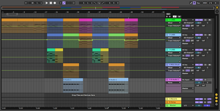Enable Key Map Mode
220x111 pixels.
point(198,3)
